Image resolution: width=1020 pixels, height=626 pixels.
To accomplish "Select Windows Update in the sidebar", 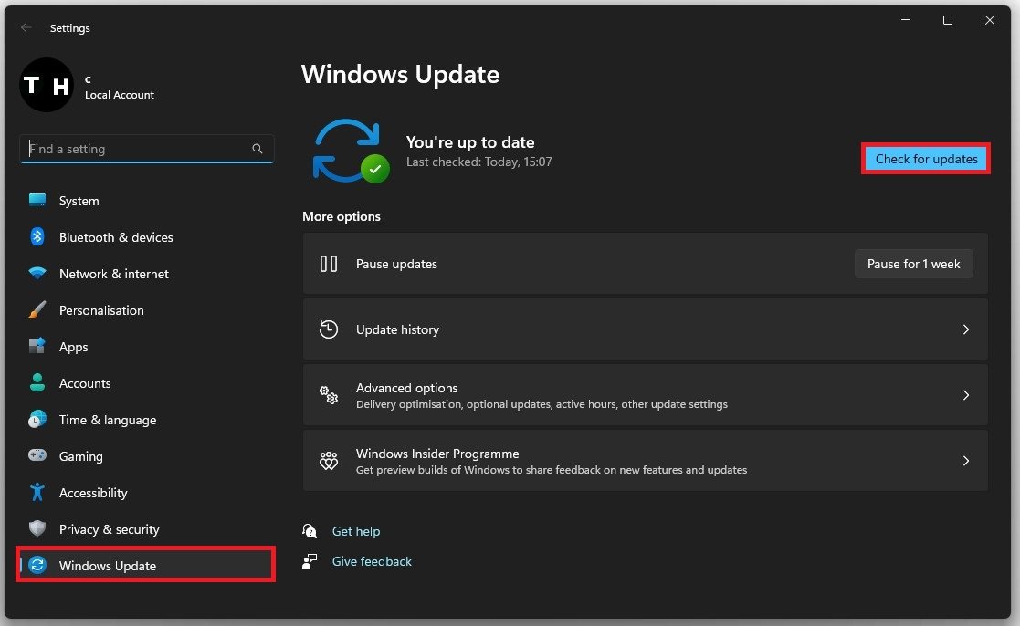I will click(108, 566).
